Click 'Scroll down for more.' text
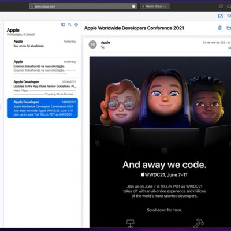Viewport: 231px width, 231px height. [165, 210]
